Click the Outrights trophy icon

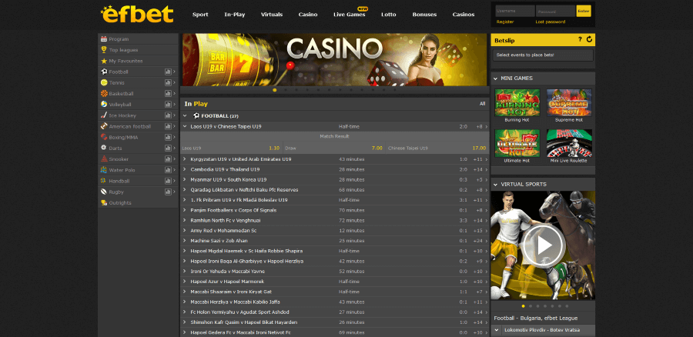104,202
